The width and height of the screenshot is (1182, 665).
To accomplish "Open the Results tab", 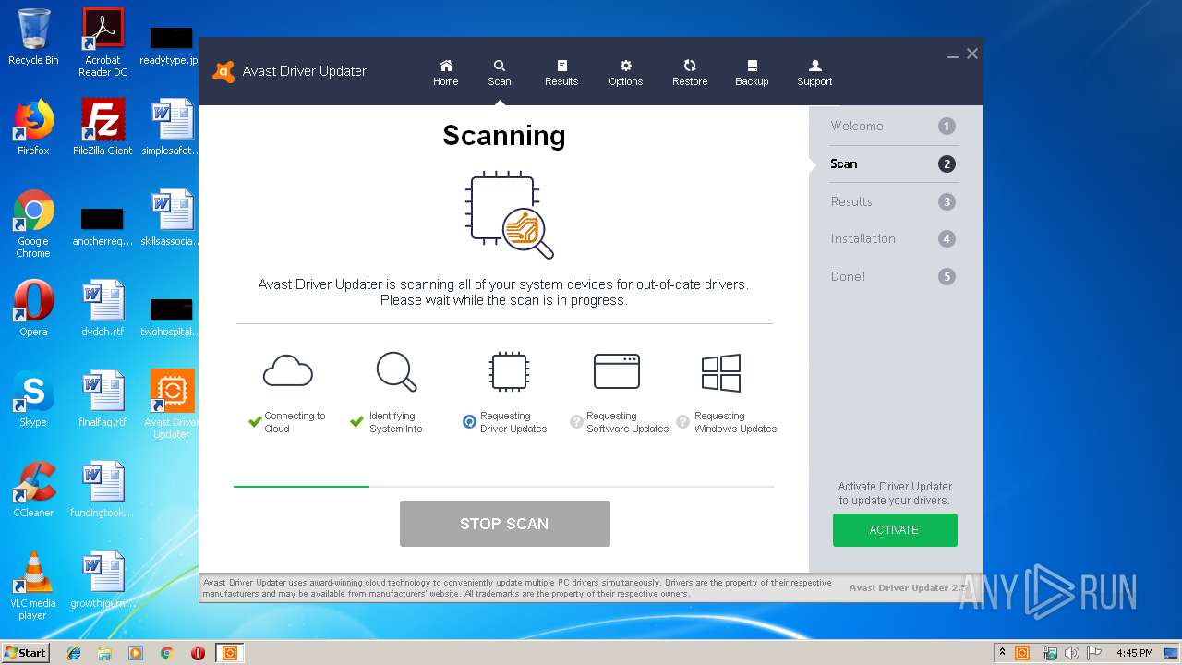I will coord(561,73).
